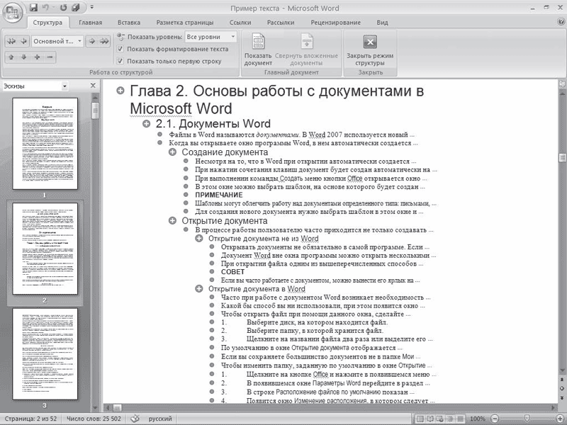Select page 3 thumbnail
The height and width of the screenshot is (425, 567).
click(x=45, y=353)
